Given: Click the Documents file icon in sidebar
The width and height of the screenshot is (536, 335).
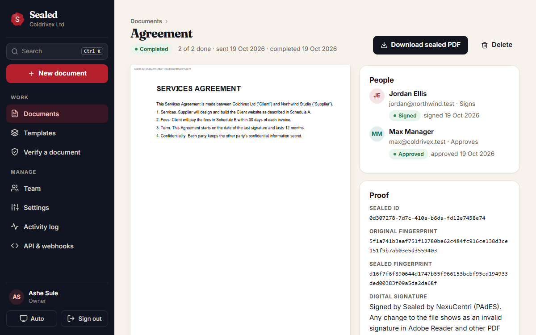Looking at the screenshot, I should coord(15,114).
